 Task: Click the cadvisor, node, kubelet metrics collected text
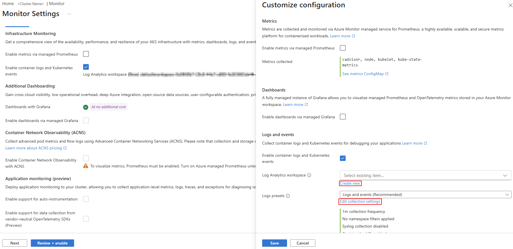coord(382,62)
